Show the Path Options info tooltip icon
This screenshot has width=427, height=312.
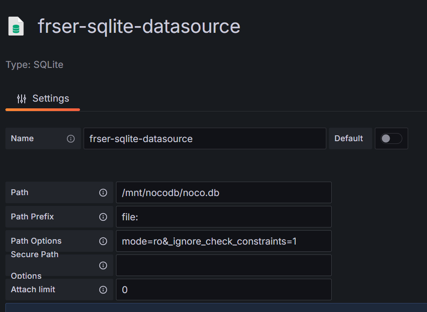click(x=103, y=241)
